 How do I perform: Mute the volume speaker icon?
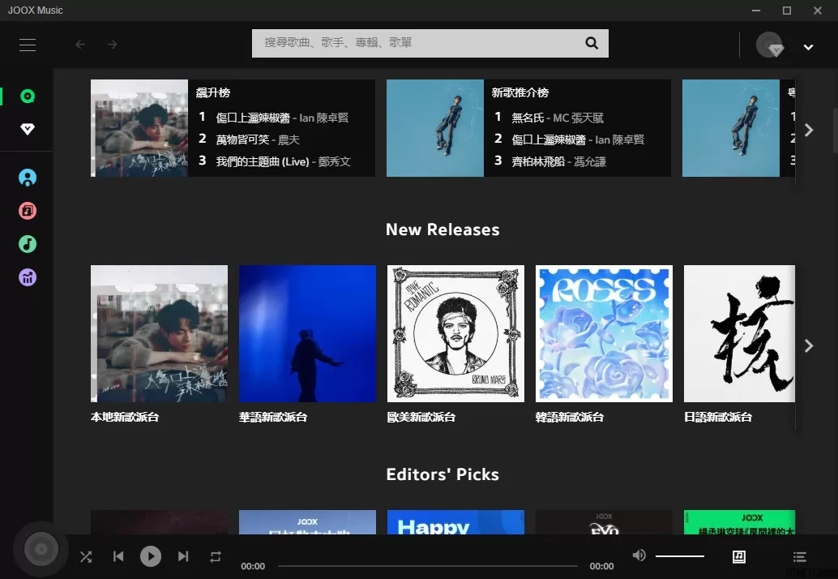[639, 555]
